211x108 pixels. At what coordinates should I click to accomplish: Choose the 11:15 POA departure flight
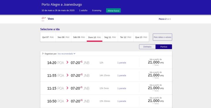106,88
